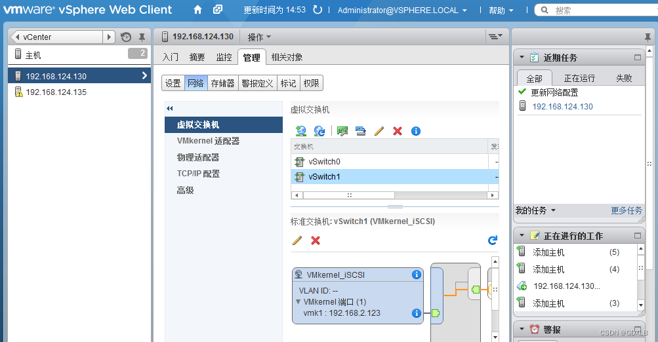Go to the vSphere home icon
The height and width of the screenshot is (342, 658).
(197, 10)
